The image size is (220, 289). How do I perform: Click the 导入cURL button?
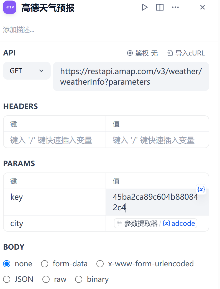click(186, 53)
